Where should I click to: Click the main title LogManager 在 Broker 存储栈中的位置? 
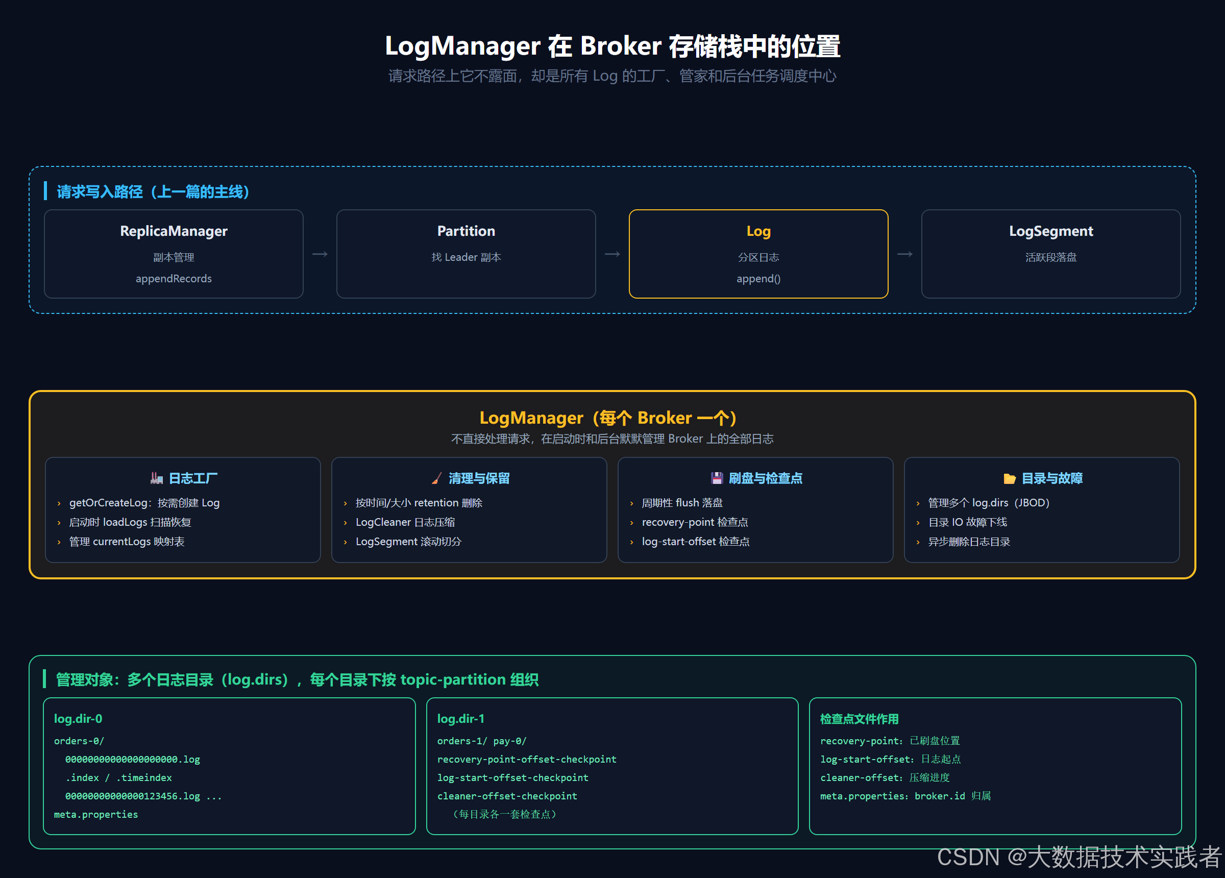612,46
